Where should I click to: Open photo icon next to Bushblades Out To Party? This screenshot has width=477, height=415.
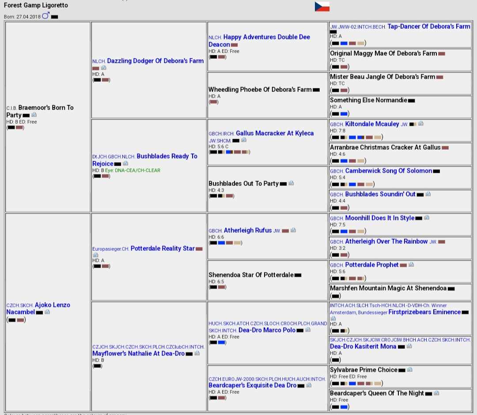[291, 183]
